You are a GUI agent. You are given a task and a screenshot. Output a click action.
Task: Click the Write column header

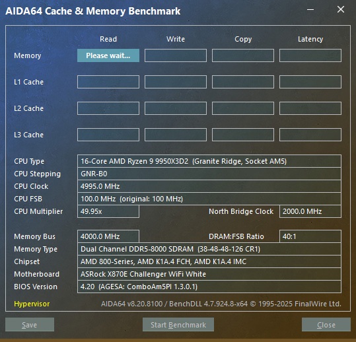tap(176, 39)
